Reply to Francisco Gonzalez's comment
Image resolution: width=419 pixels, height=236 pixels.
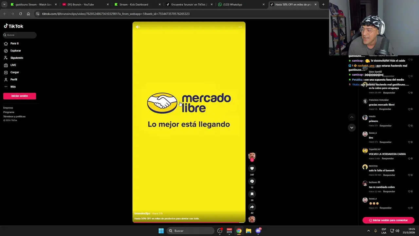coord(385,109)
